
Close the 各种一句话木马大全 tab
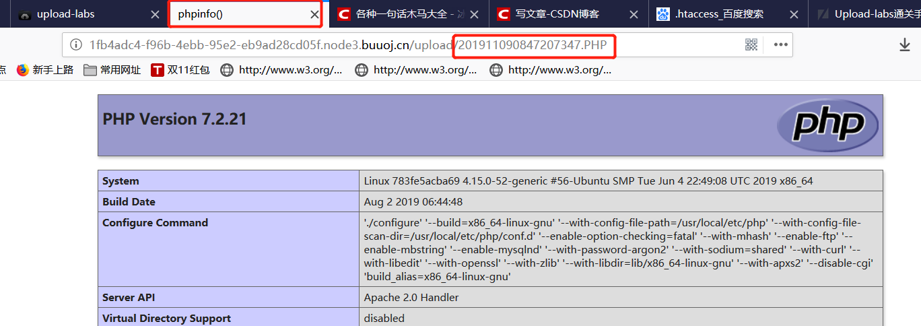[x=475, y=14]
